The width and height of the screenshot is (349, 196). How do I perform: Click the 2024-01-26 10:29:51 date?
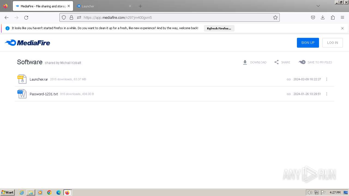(x=307, y=94)
